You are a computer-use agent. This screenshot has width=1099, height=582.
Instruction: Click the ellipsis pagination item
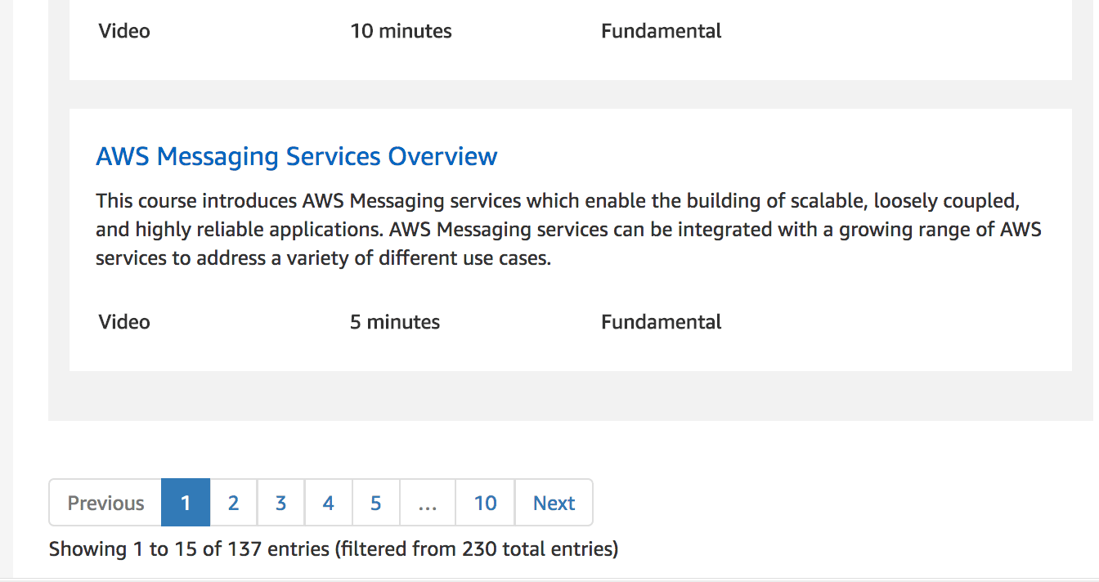click(427, 503)
